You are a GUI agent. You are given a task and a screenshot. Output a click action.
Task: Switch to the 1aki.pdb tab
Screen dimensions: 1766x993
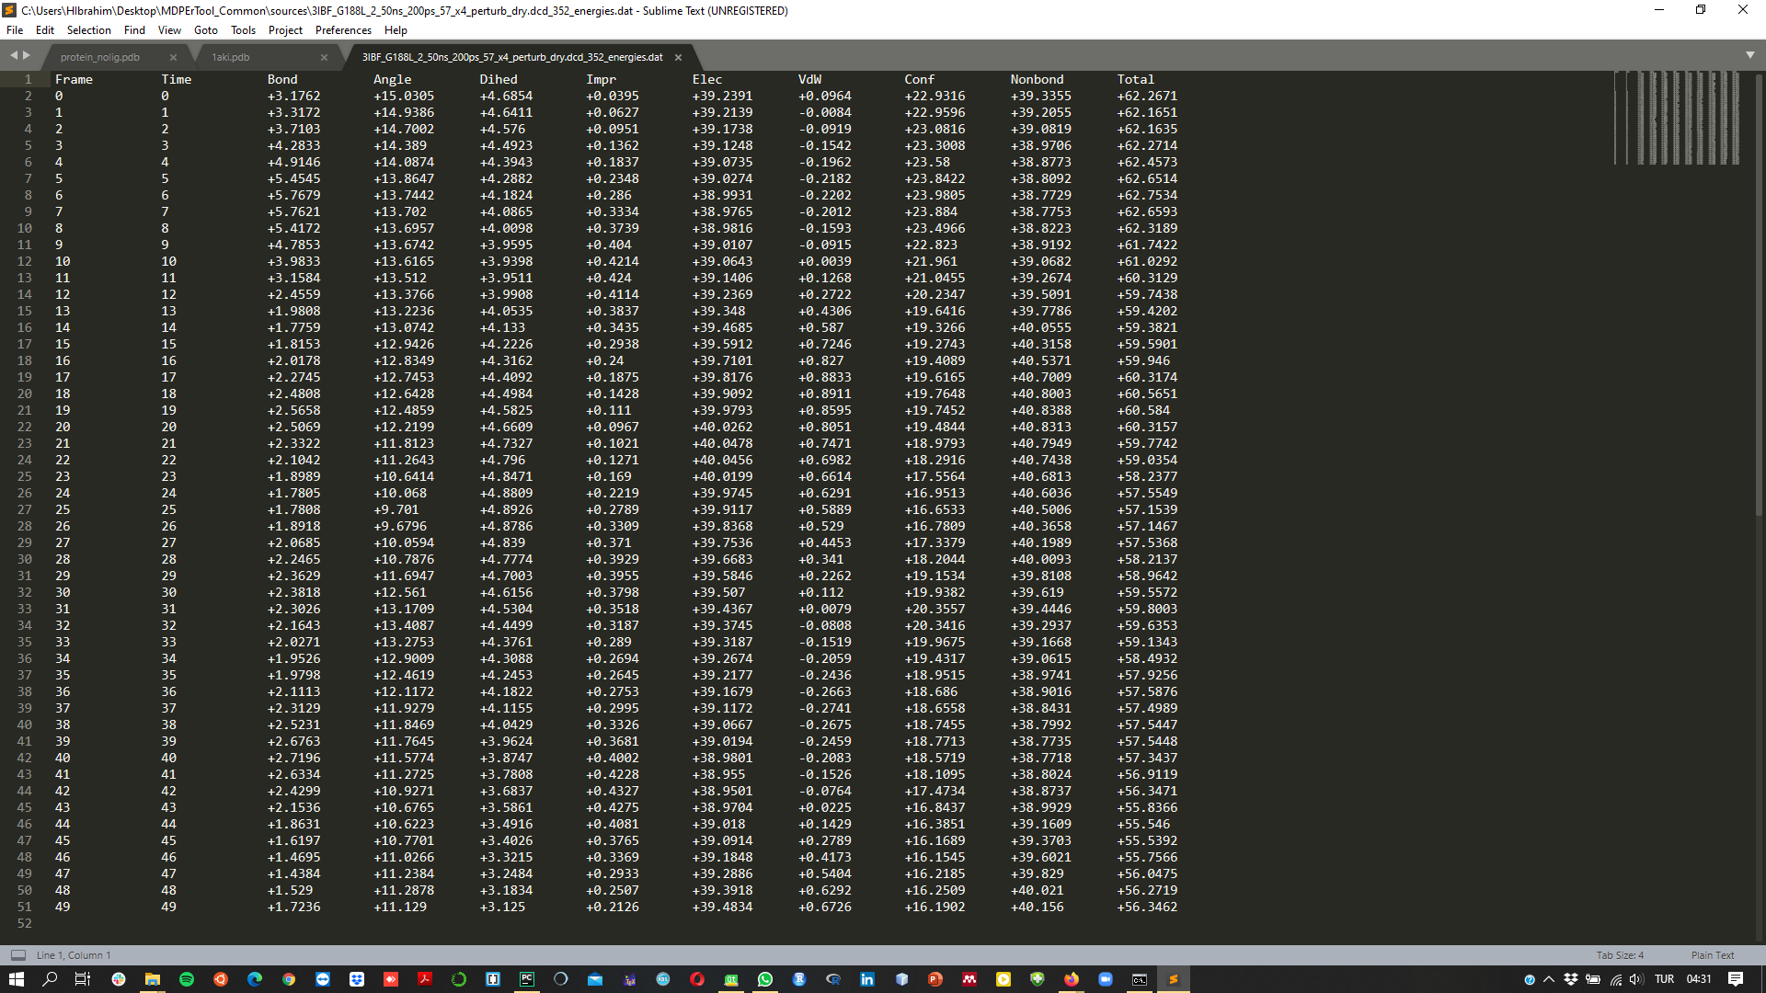[x=231, y=57]
